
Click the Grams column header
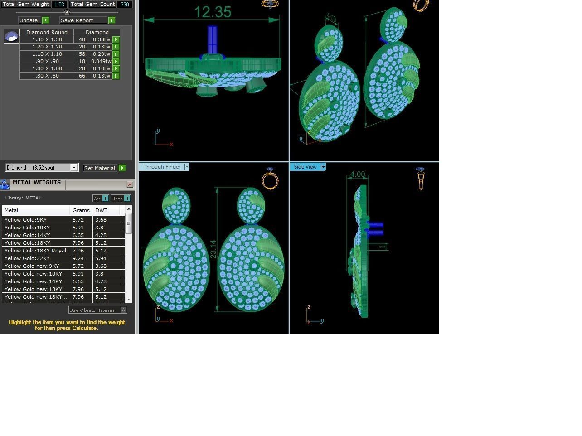pyautogui.click(x=81, y=210)
